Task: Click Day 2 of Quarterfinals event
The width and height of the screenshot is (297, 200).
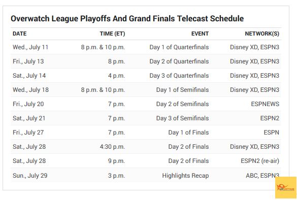Action: click(179, 61)
